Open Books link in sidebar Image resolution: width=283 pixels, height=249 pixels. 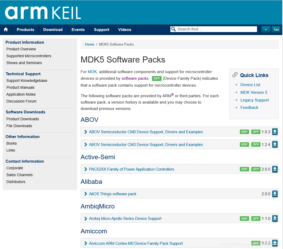[x=12, y=144]
